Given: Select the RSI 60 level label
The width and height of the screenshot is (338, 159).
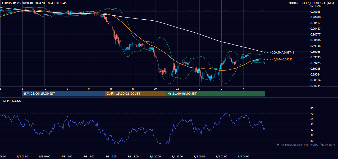Looking at the screenshot, I should (312, 119).
